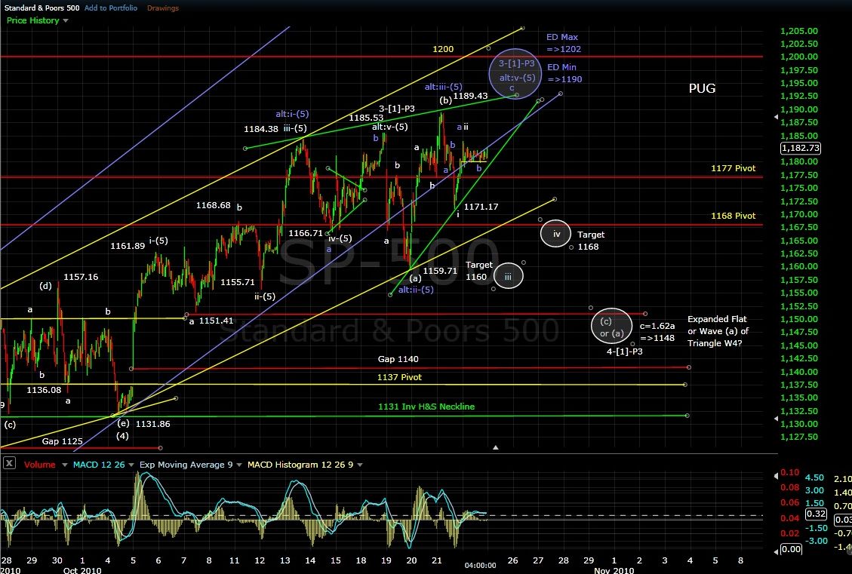Select '1131 Inv H&S Neckline' label

click(426, 407)
